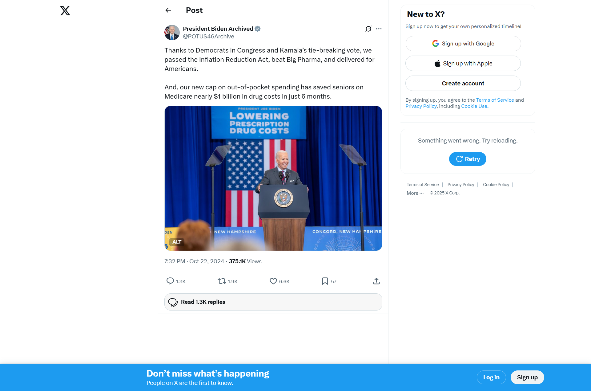Viewport: 591px width, 391px height.
Task: Bookmark the post with bookmark icon
Action: pos(325,281)
